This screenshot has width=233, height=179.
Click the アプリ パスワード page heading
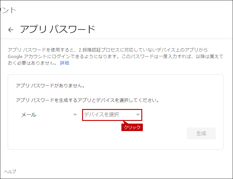click(x=57, y=29)
